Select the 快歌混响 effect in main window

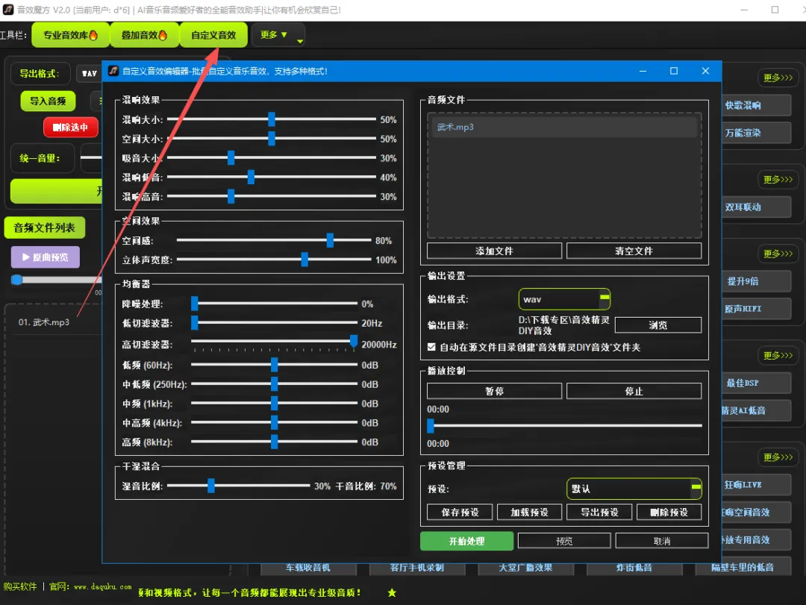coord(756,105)
